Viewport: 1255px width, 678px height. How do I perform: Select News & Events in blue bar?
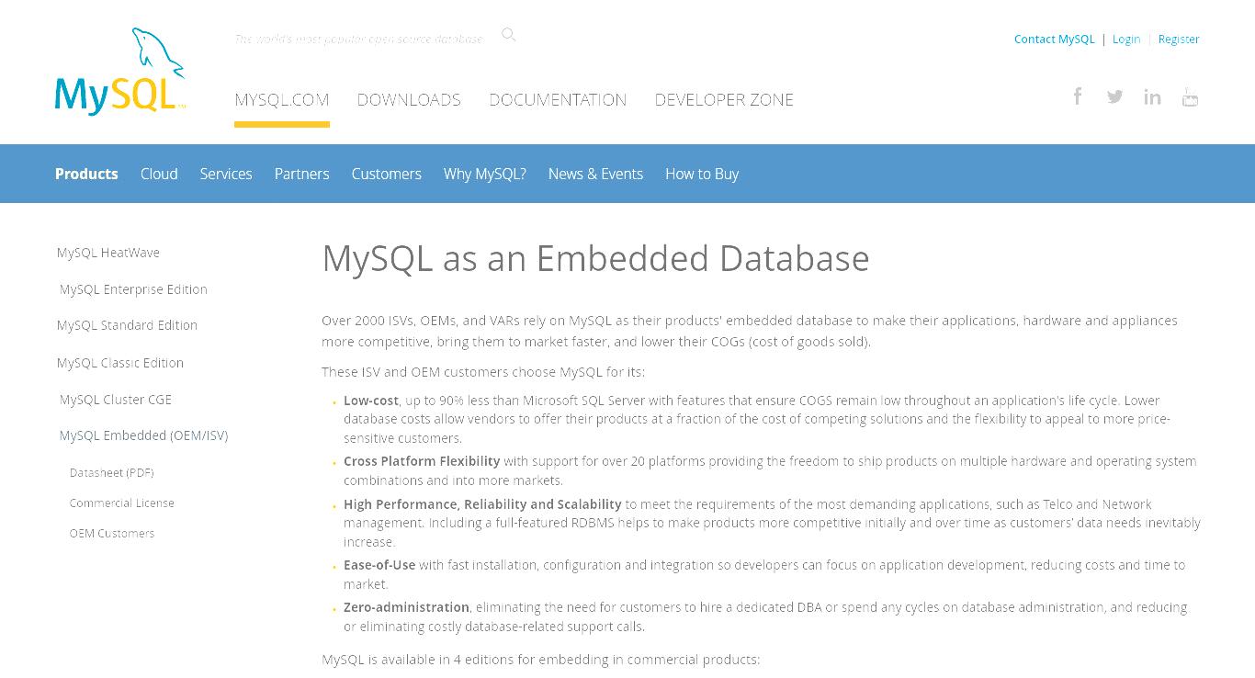595,174
